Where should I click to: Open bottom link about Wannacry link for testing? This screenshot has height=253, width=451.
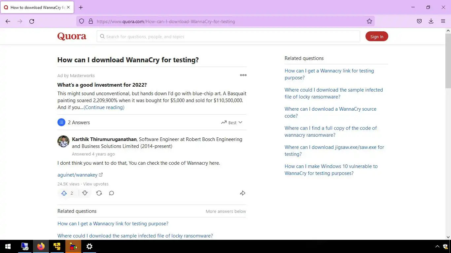click(113, 224)
